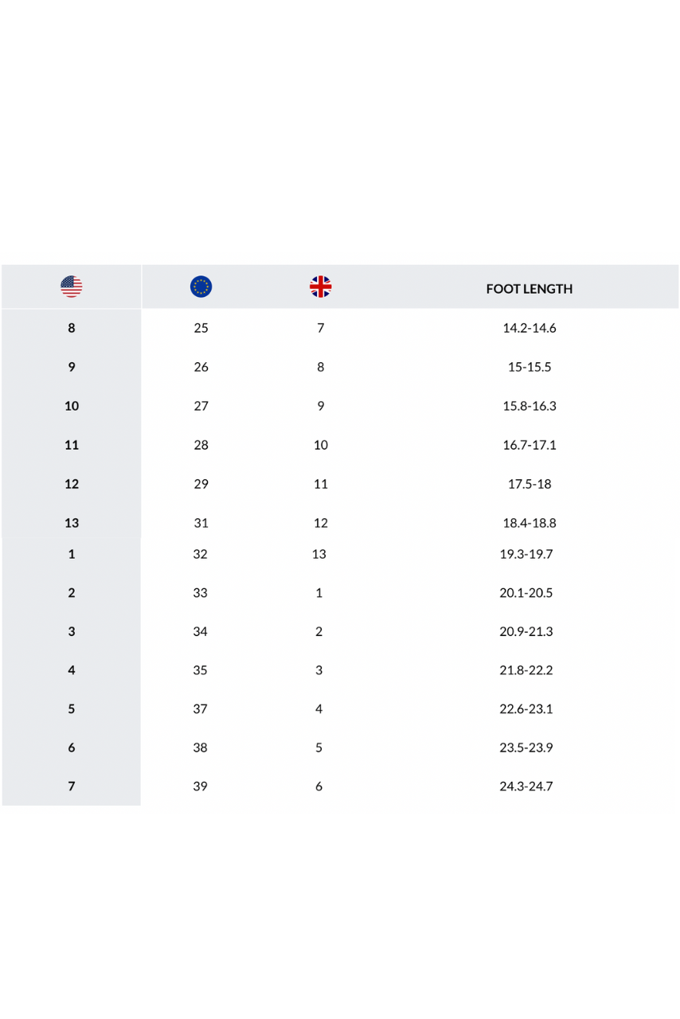Select foot length 14.2-14.6 cell
The image size is (680, 1019).
pyautogui.click(x=530, y=328)
